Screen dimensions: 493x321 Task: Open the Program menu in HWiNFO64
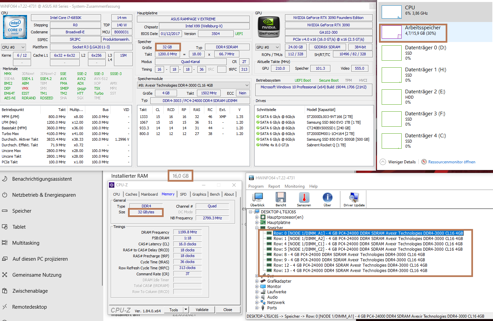pos(256,186)
